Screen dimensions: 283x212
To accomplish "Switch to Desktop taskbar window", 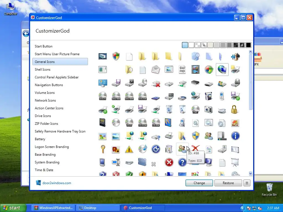I will point(98,208).
